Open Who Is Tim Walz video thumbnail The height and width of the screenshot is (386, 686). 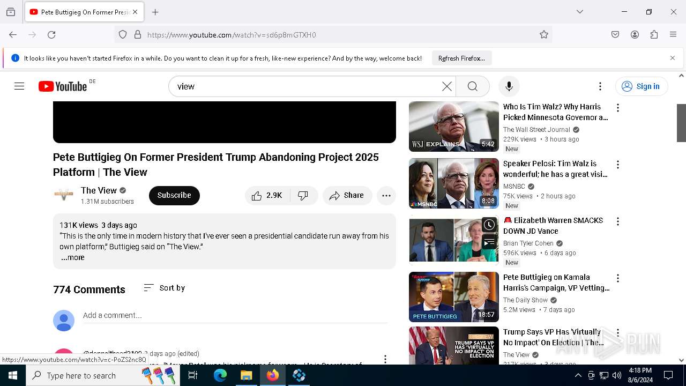[453, 127]
